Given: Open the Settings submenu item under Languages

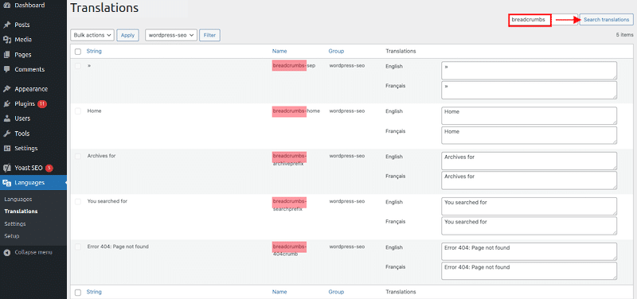Looking at the screenshot, I should tap(15, 224).
